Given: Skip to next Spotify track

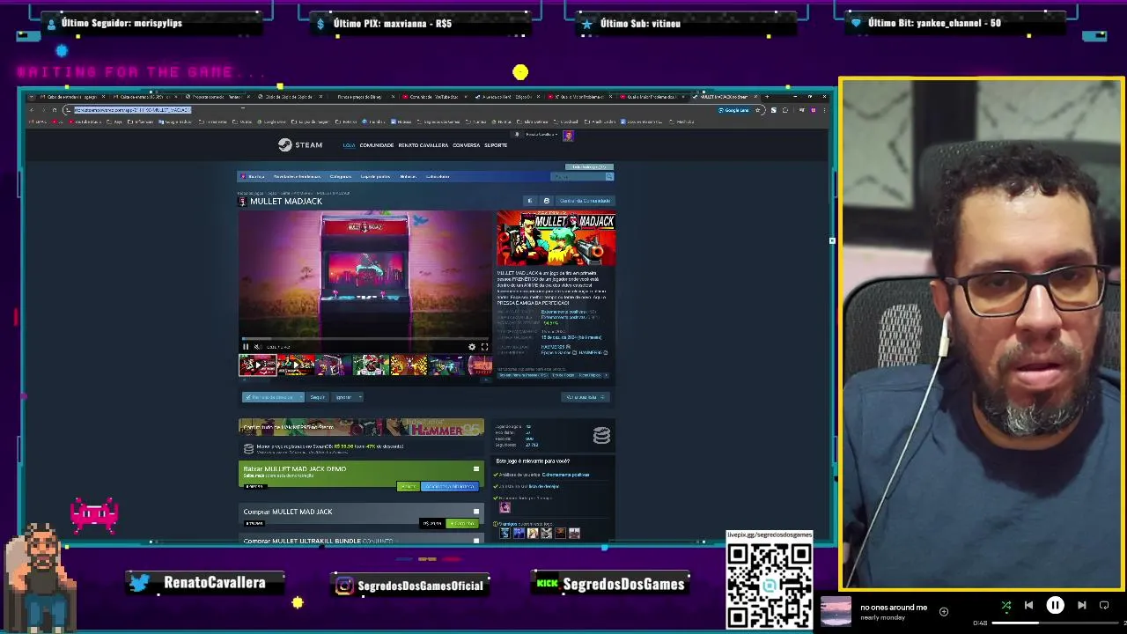Looking at the screenshot, I should [x=1081, y=605].
